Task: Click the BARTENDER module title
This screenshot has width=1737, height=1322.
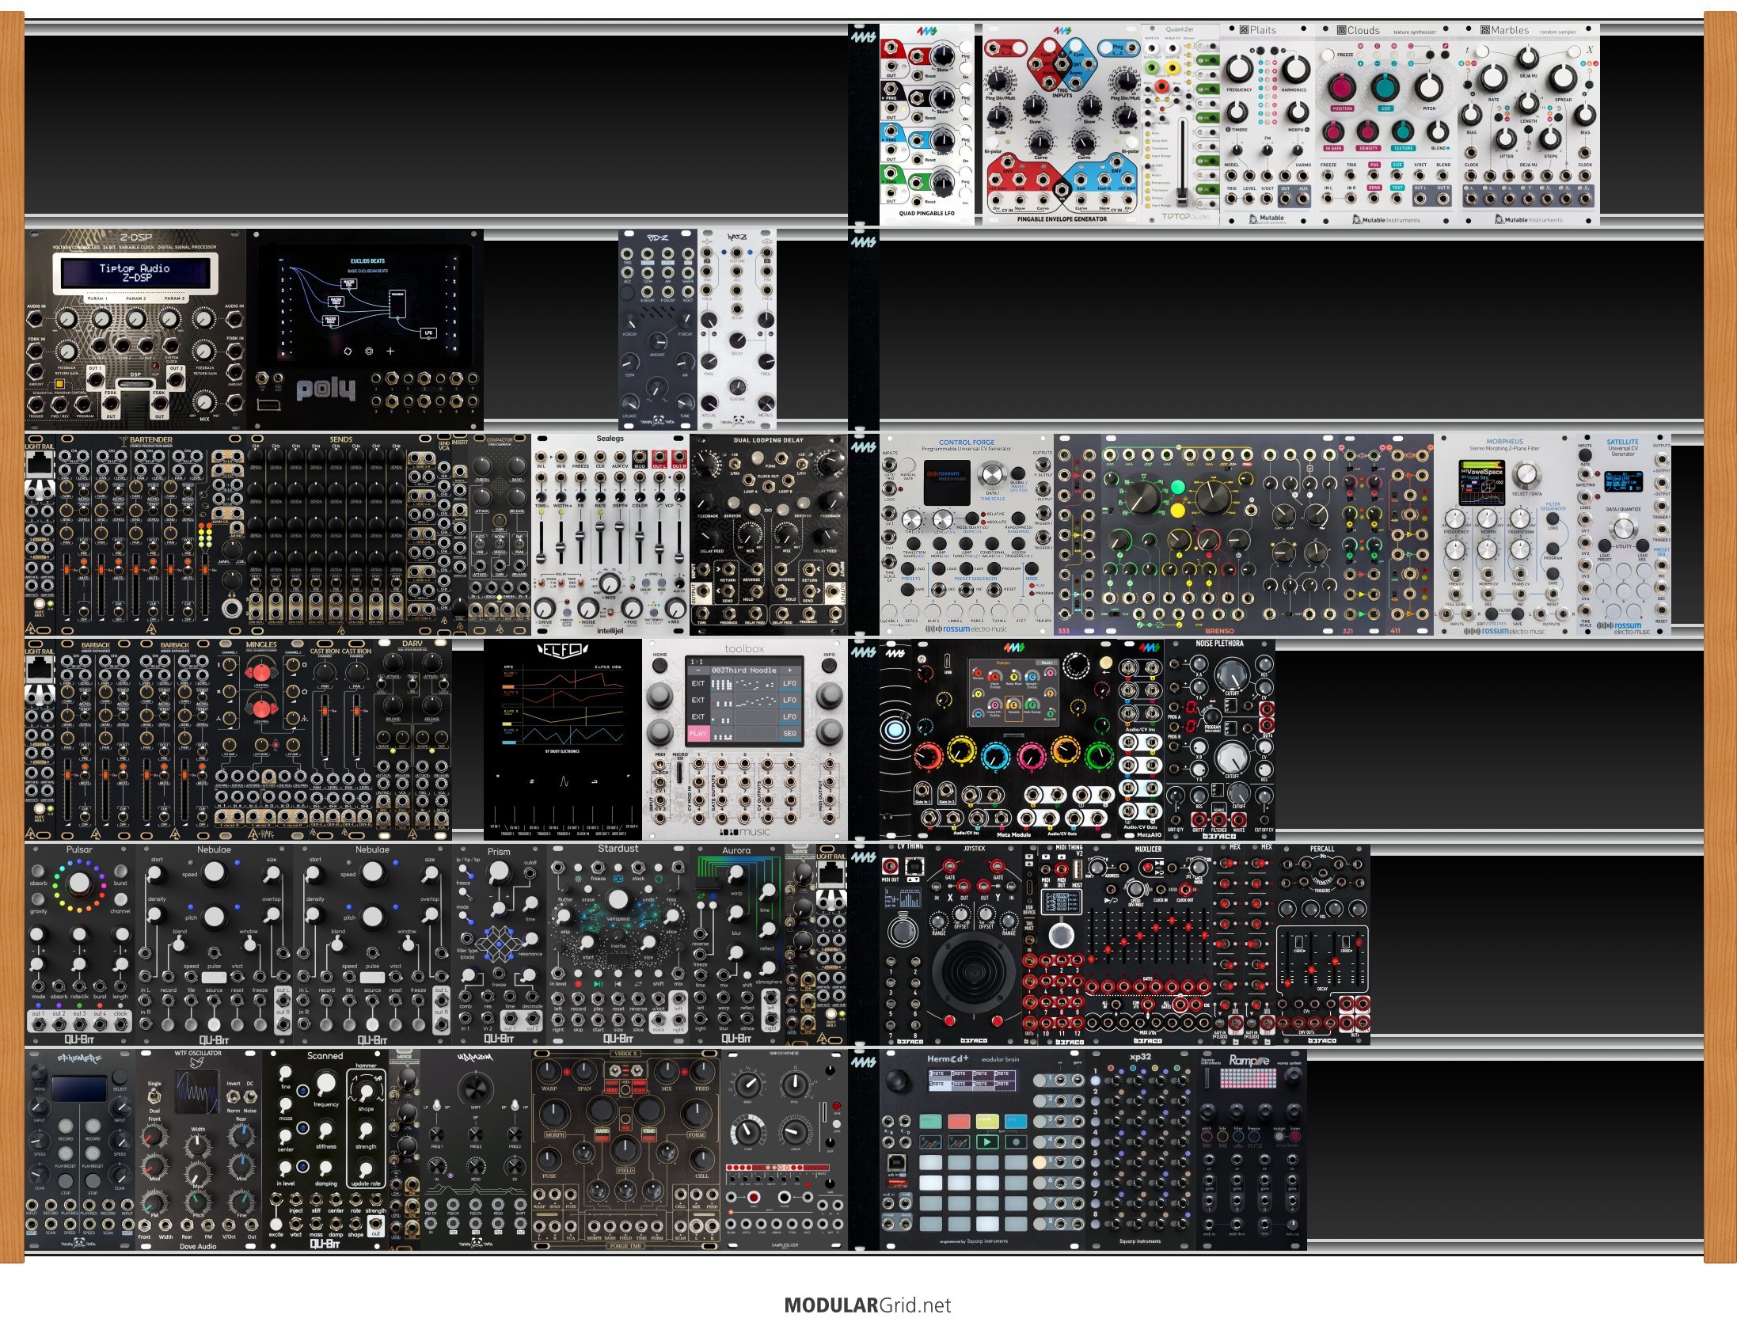Action: click(151, 439)
